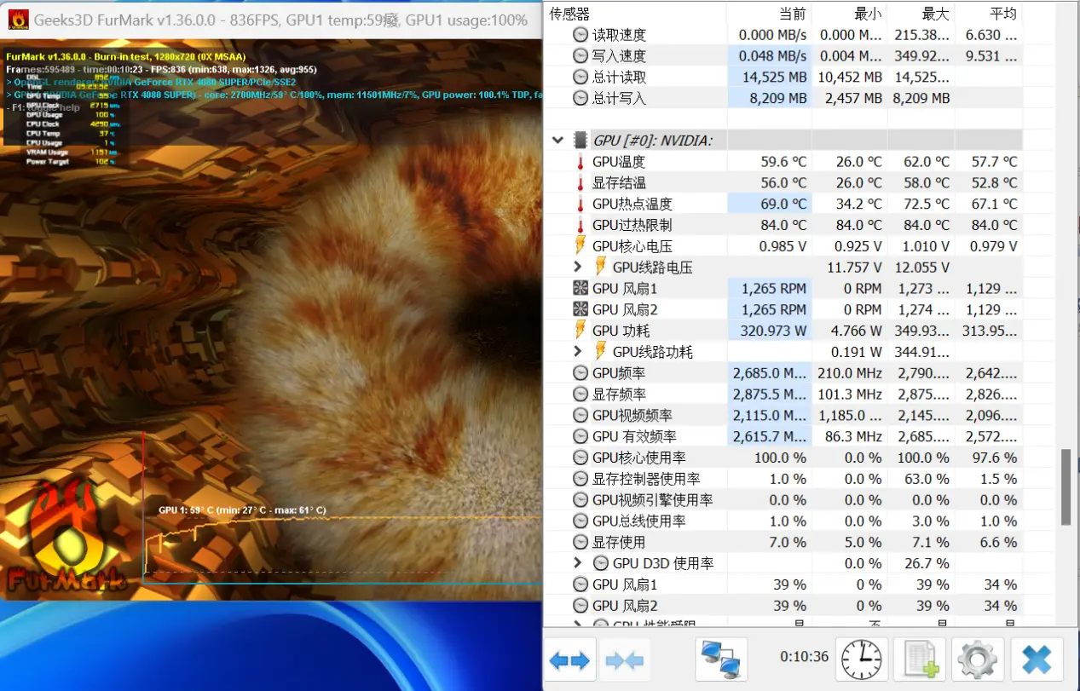
Task: Expand sensor columns using the blue arrows icon
Action: coord(569,659)
